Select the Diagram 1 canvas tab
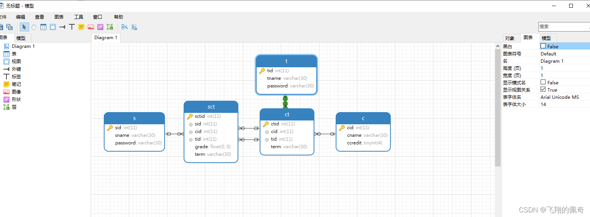 pos(106,38)
